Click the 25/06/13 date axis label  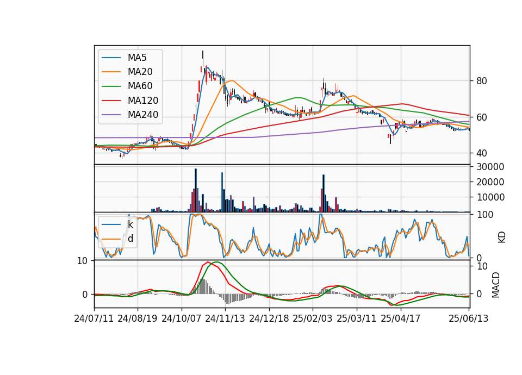468,319
